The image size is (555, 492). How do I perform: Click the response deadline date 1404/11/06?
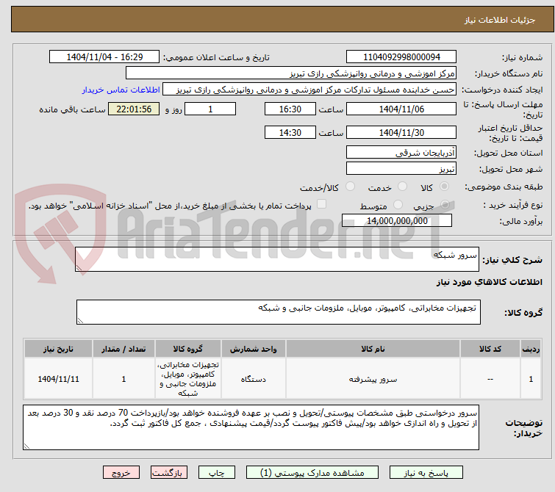(401, 109)
